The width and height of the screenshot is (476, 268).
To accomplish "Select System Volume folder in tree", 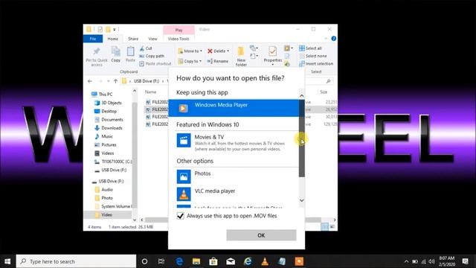I will pyautogui.click(x=112, y=206).
